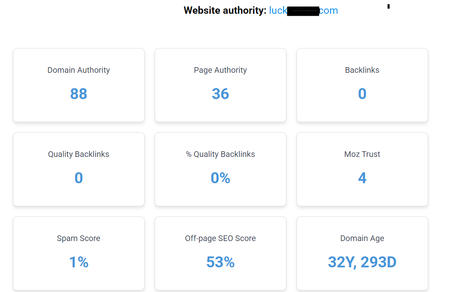Click the Backlinks count 0
This screenshot has height=292, width=461.
click(362, 94)
